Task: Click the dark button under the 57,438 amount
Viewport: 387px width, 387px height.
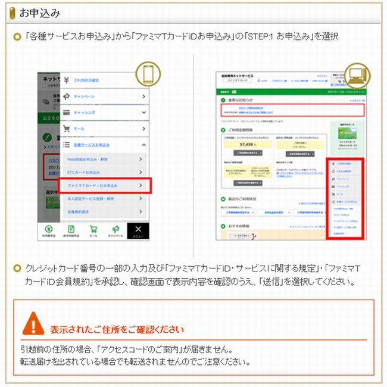Action: pos(248,153)
